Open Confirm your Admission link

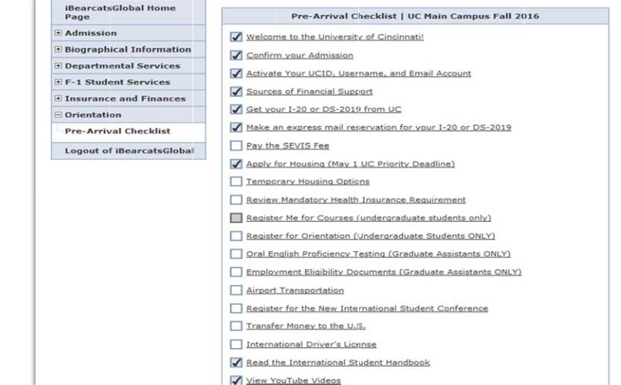coord(300,55)
